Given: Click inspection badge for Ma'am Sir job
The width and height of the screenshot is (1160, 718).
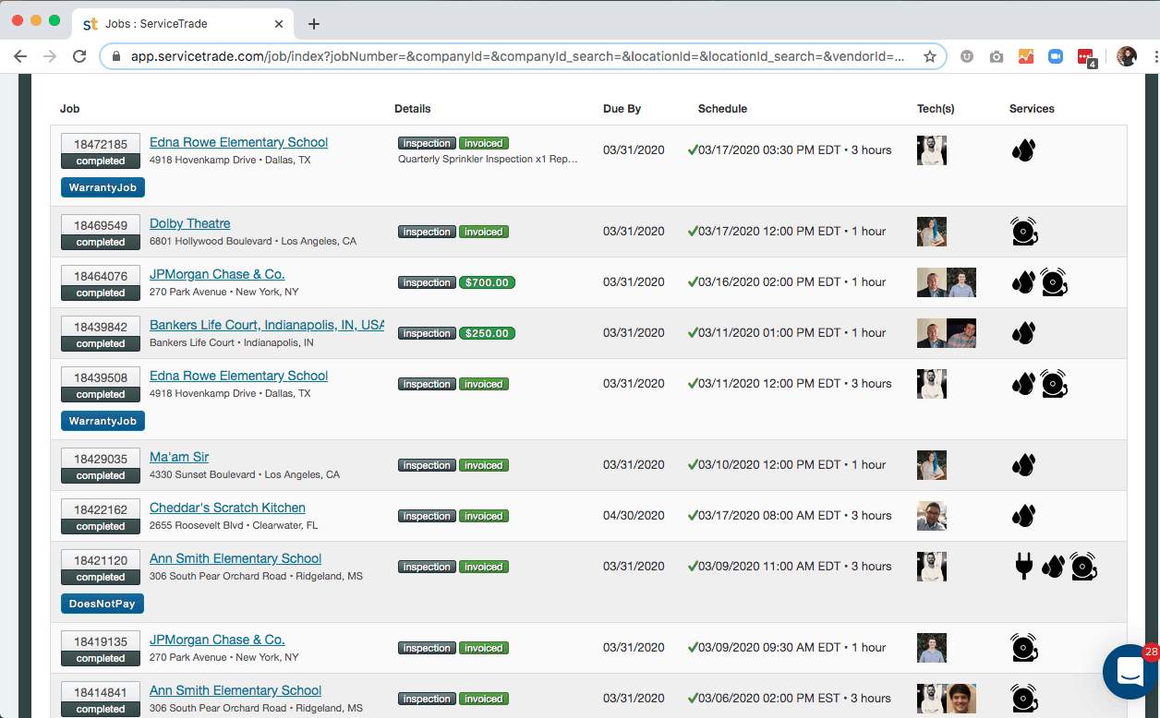Looking at the screenshot, I should [x=427, y=465].
